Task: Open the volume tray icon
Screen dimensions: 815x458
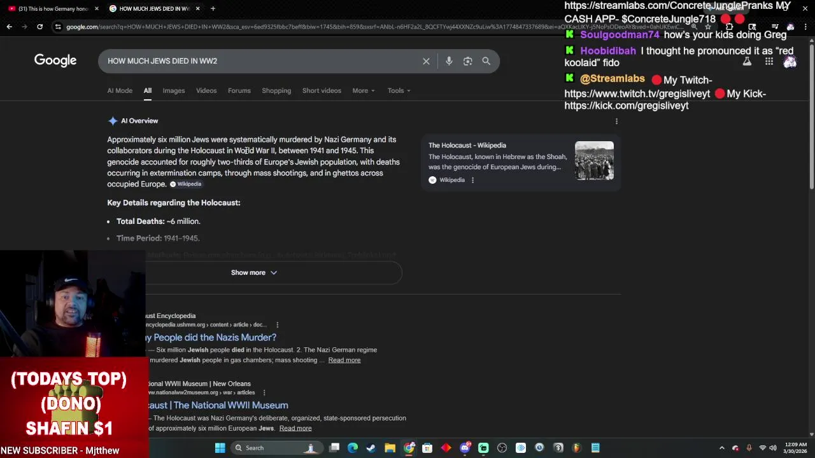Action: [773, 448]
